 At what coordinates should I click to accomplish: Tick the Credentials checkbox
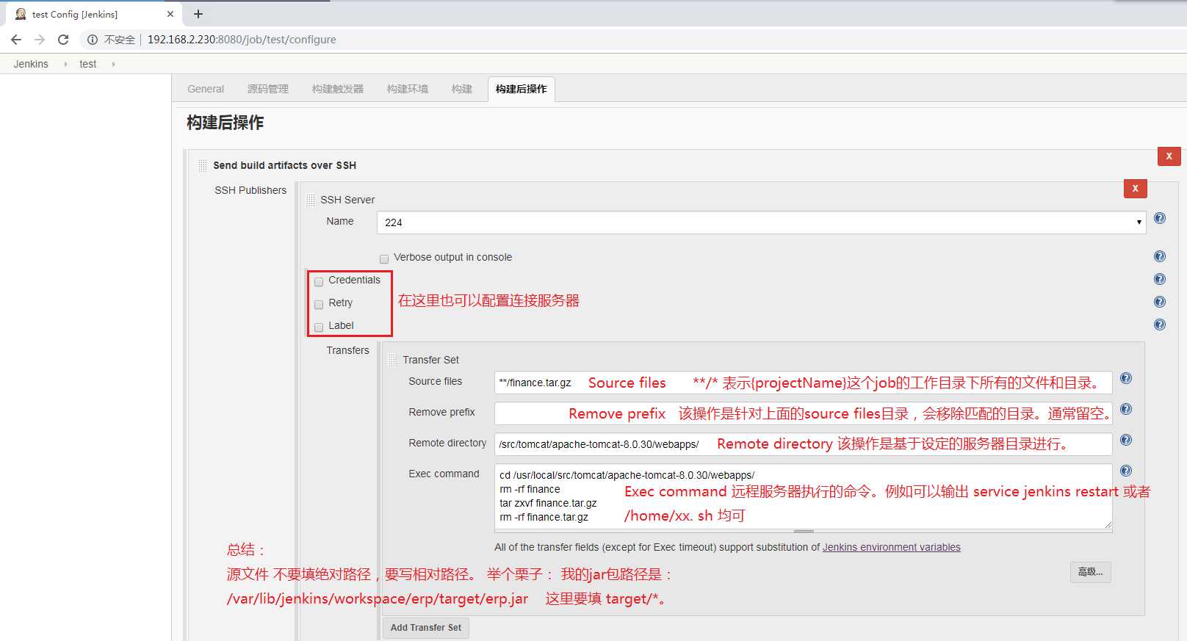click(319, 281)
